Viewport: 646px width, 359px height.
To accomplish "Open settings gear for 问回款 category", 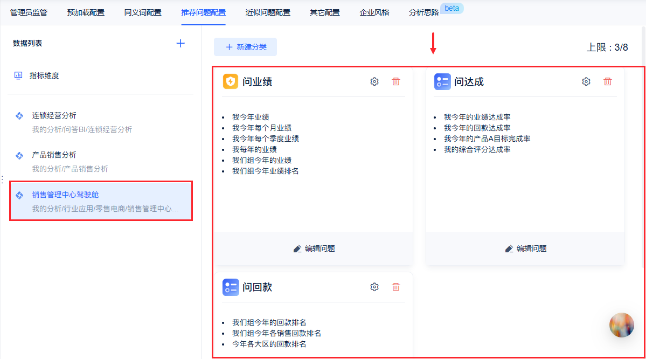I will pos(374,287).
